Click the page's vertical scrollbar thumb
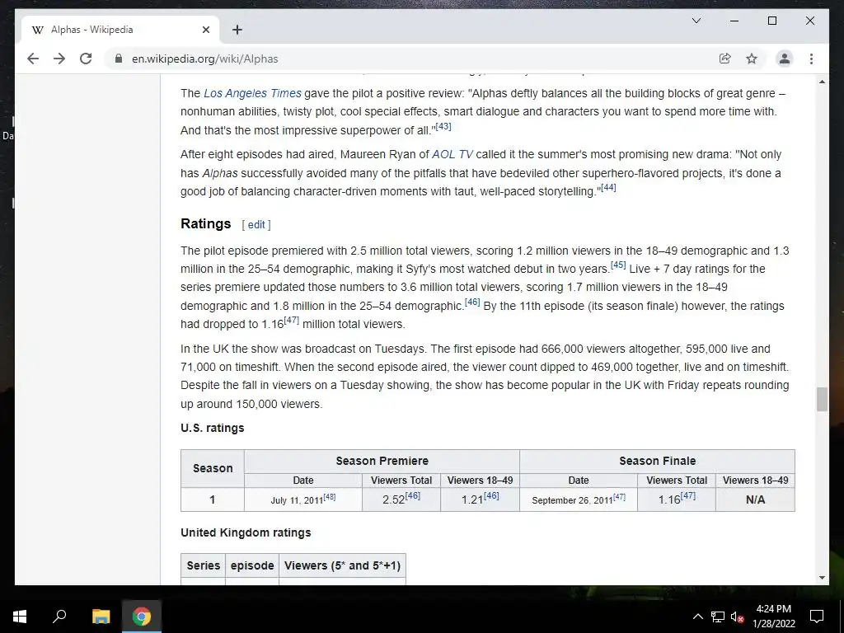The width and height of the screenshot is (844, 633). [x=822, y=399]
